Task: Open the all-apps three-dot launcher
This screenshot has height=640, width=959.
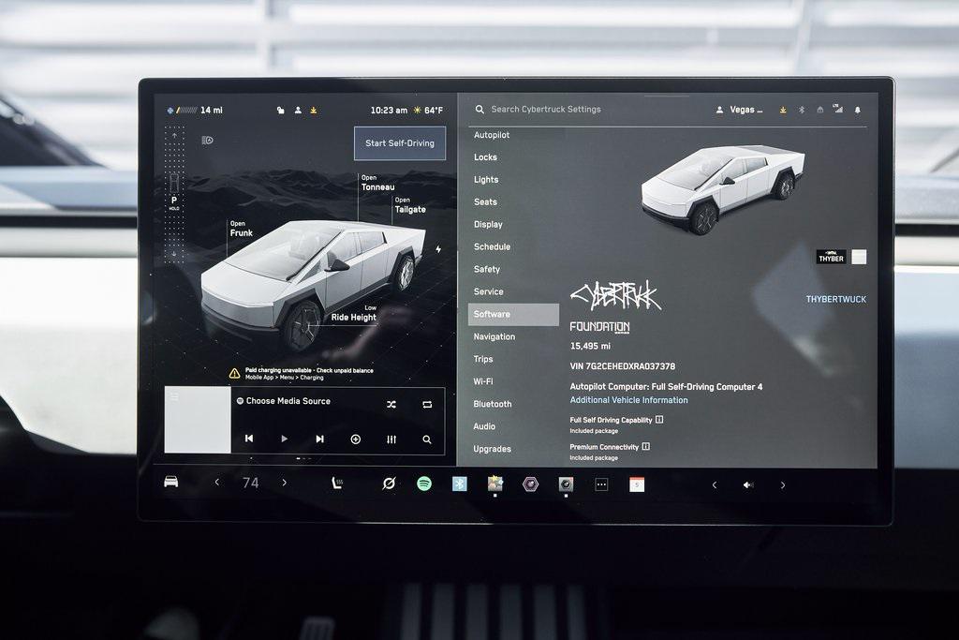Action: pyautogui.click(x=601, y=484)
